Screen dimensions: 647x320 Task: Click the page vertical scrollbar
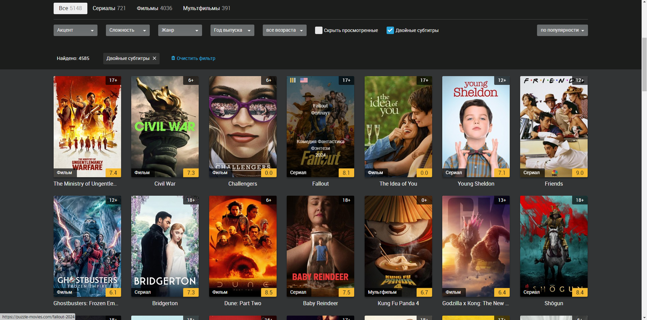tap(644, 65)
